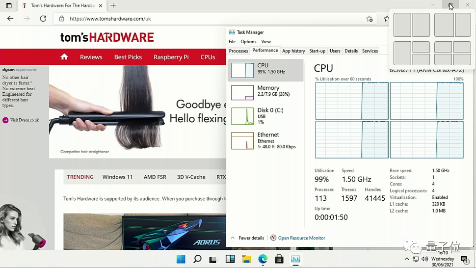This screenshot has width=476, height=268.
Task: Click Open Resource Monitor link
Action: tap(301, 238)
